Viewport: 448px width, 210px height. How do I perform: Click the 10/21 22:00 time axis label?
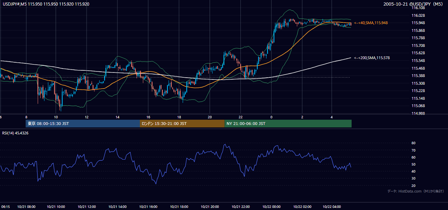pyautogui.click(x=240, y=207)
